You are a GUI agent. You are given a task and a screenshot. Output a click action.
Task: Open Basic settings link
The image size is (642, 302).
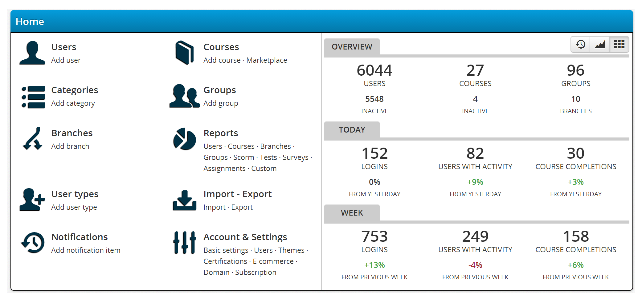click(x=226, y=250)
